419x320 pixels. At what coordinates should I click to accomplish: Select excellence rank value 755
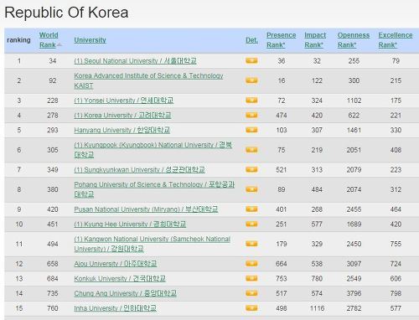click(x=396, y=244)
